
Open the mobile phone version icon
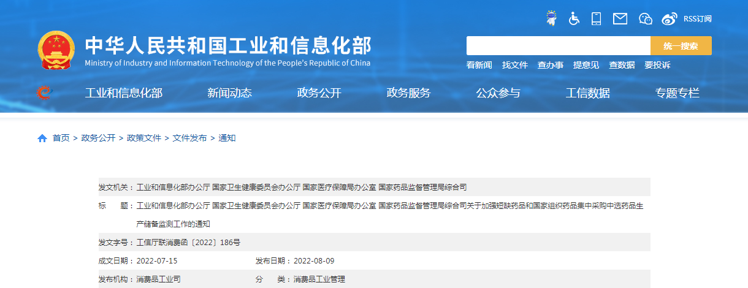click(596, 18)
